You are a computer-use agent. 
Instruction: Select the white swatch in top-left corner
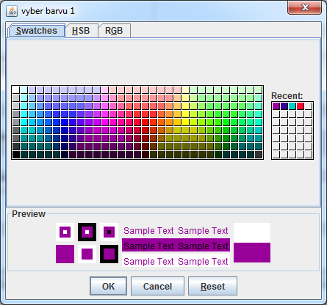(16, 89)
